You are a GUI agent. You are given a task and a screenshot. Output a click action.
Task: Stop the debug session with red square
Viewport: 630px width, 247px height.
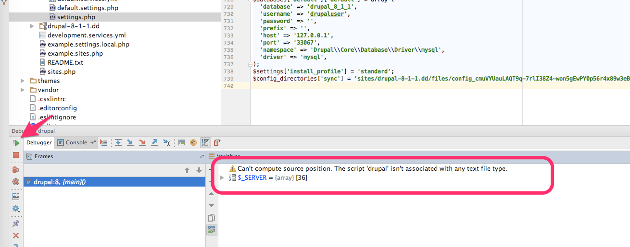point(16,155)
